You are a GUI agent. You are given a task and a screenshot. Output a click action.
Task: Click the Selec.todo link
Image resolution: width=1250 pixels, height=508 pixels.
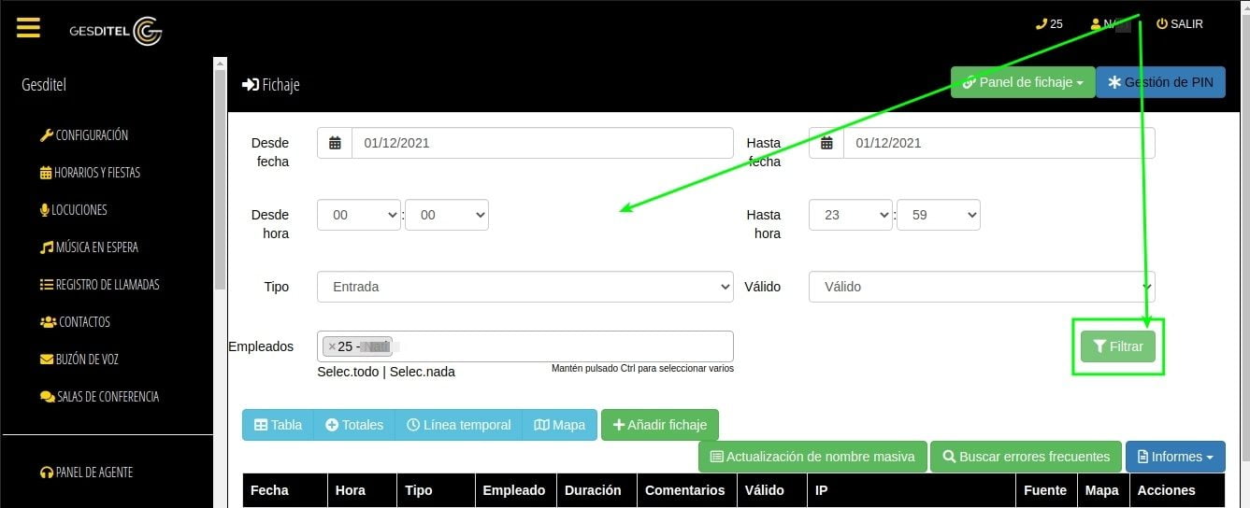[348, 372]
